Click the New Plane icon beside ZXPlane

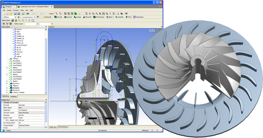pyautogui.click(x=18, y=17)
